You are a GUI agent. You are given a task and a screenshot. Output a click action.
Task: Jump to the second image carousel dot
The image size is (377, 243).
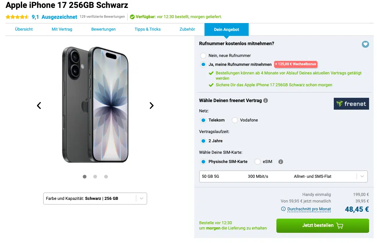[95, 177]
